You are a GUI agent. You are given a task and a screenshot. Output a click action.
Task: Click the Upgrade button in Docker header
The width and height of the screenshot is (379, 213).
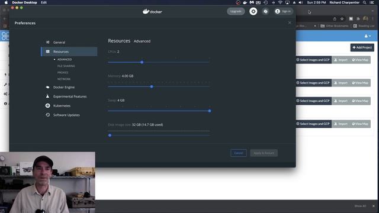[236, 11]
